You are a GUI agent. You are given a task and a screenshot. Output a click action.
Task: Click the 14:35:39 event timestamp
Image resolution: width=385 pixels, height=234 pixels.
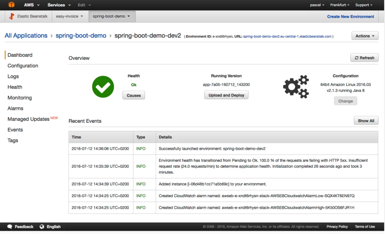[100, 166]
